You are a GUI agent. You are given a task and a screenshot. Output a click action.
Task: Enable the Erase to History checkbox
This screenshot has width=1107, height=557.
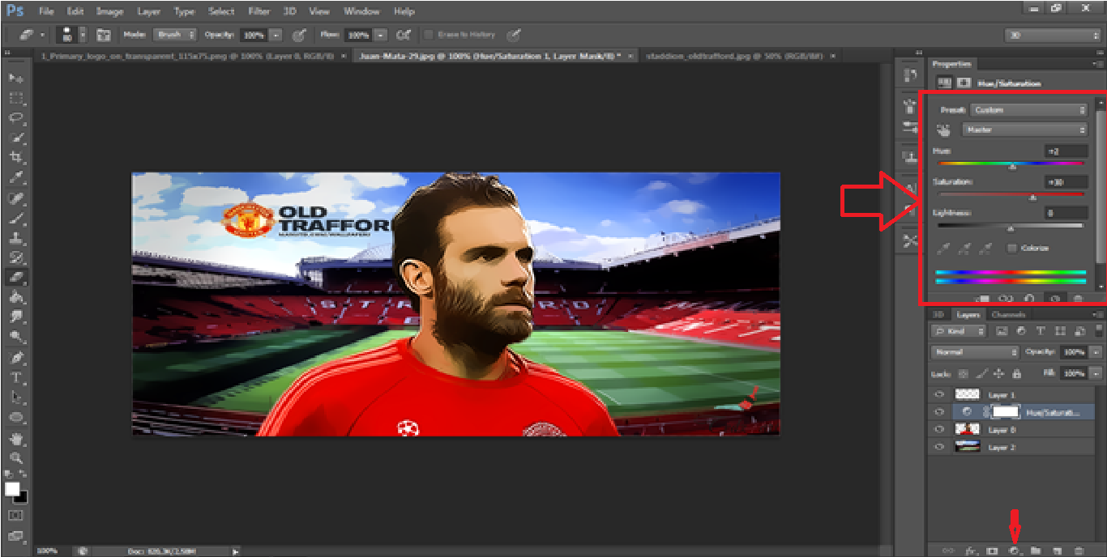click(x=428, y=35)
